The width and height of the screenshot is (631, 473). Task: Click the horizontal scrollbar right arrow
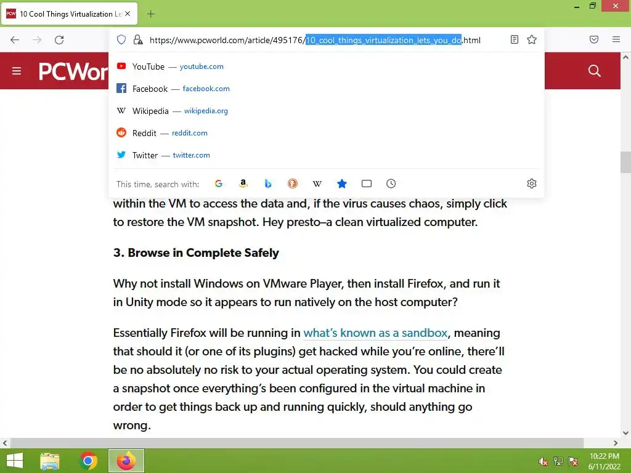click(616, 443)
